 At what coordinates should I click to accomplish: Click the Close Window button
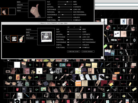(x=88, y=51)
